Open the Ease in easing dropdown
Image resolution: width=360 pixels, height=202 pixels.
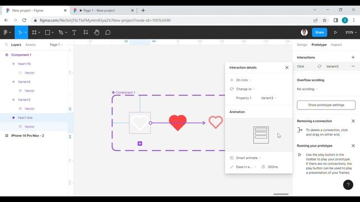(x=246, y=167)
